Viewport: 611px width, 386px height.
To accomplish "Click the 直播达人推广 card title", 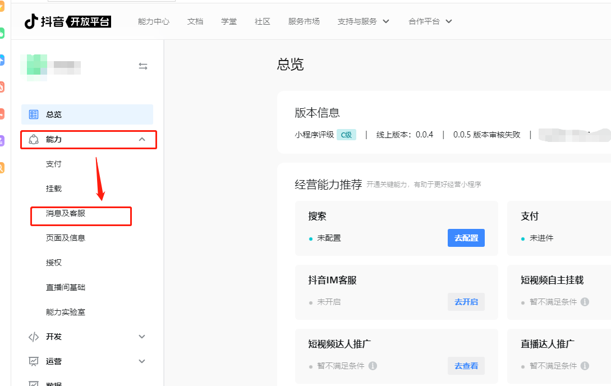I will click(x=548, y=344).
